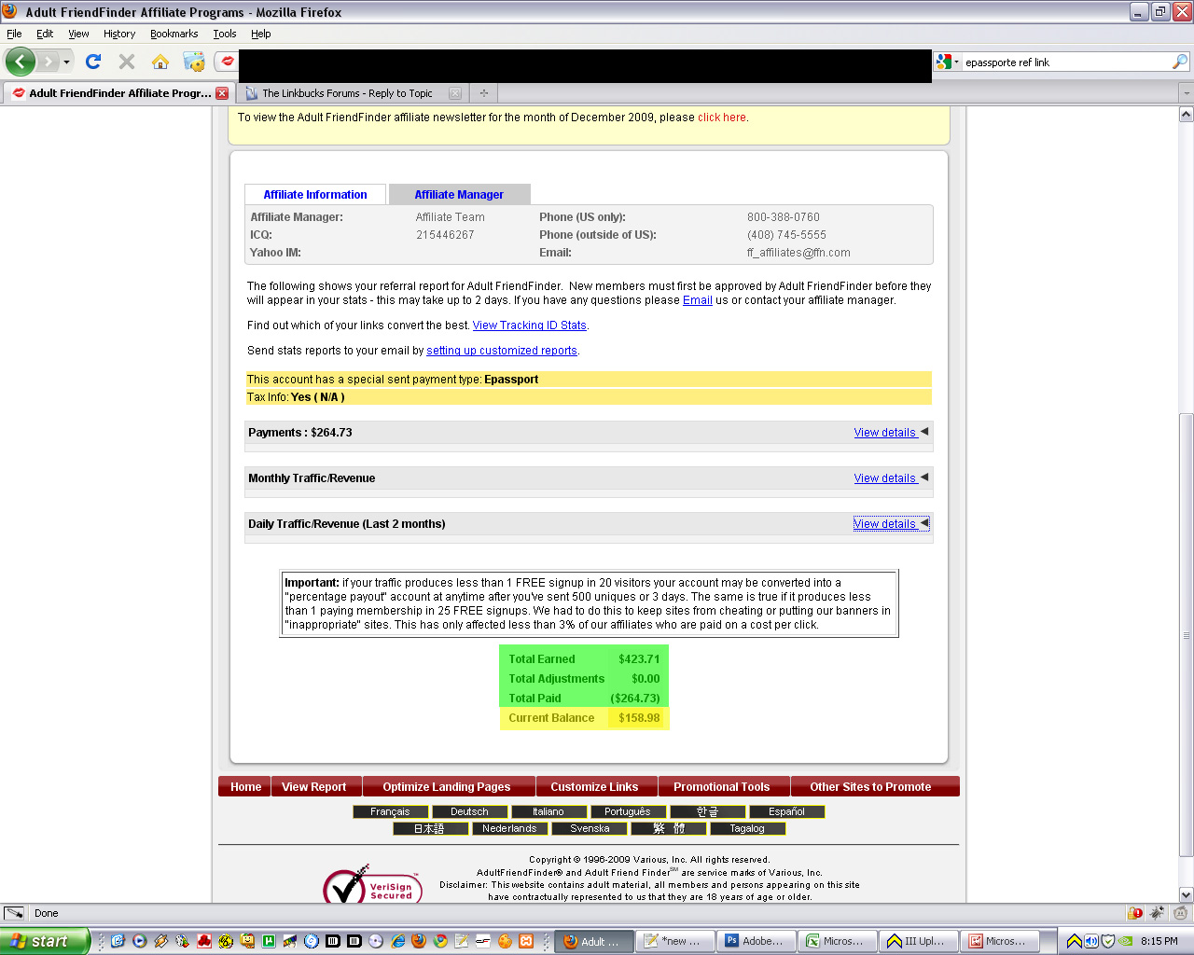1194x955 pixels.
Task: Click the arrow beside Monthly Traffic View details
Action: pos(924,477)
